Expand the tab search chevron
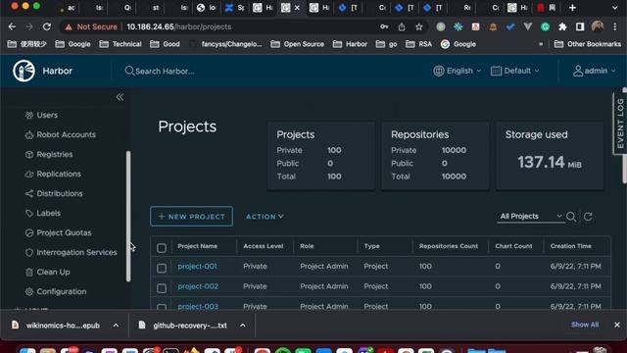Screen dimensions: 627x353 [614, 8]
